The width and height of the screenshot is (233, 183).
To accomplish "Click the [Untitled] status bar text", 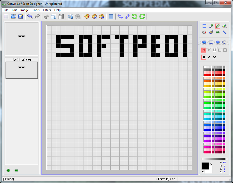I will pyautogui.click(x=8, y=179).
